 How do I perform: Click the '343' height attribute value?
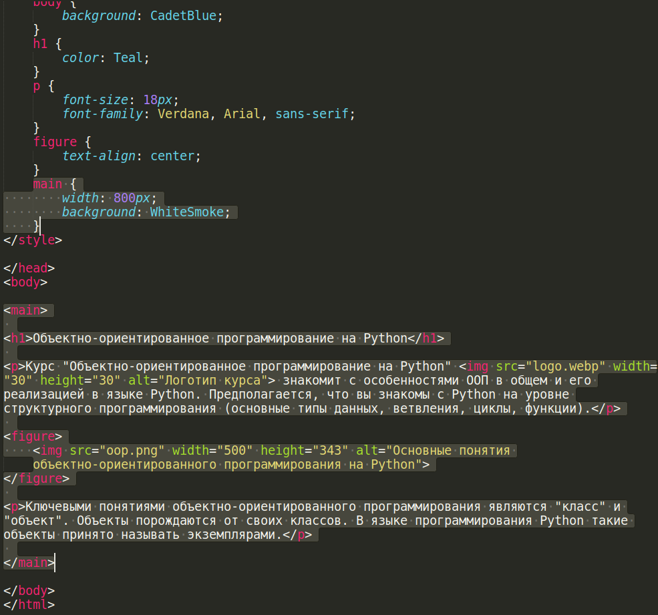(330, 451)
